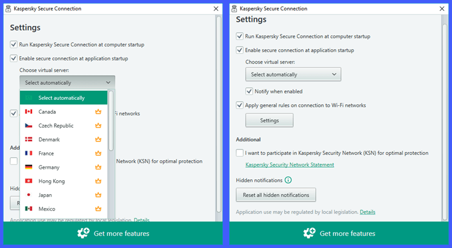
Task: Click the premium crown icon next to Mexico
Action: [x=98, y=209]
